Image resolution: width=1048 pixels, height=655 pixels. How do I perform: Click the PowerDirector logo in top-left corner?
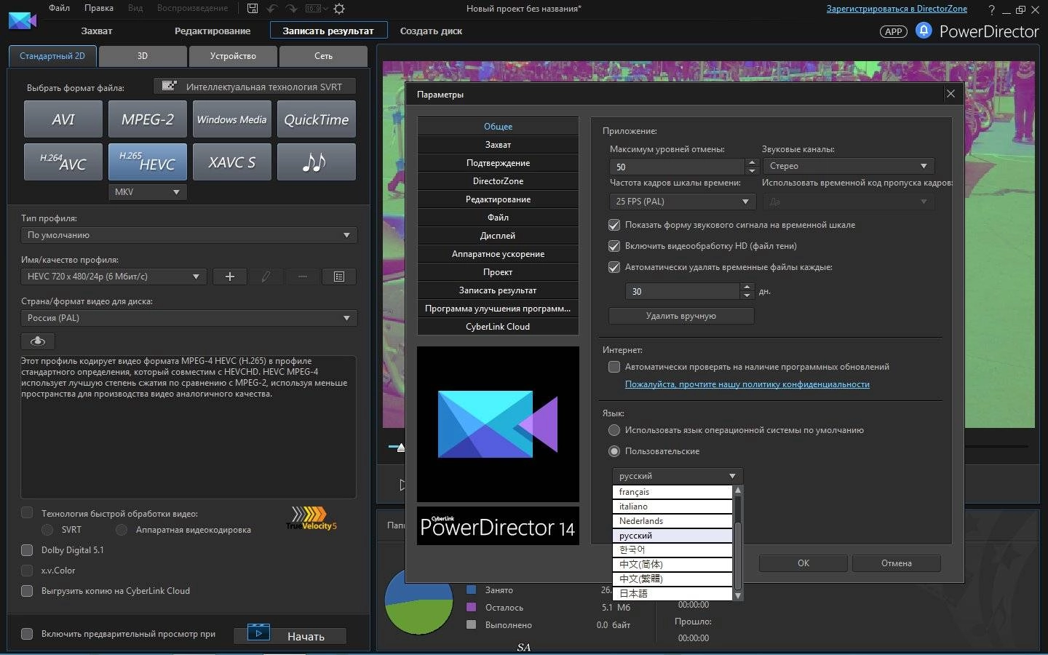[22, 20]
